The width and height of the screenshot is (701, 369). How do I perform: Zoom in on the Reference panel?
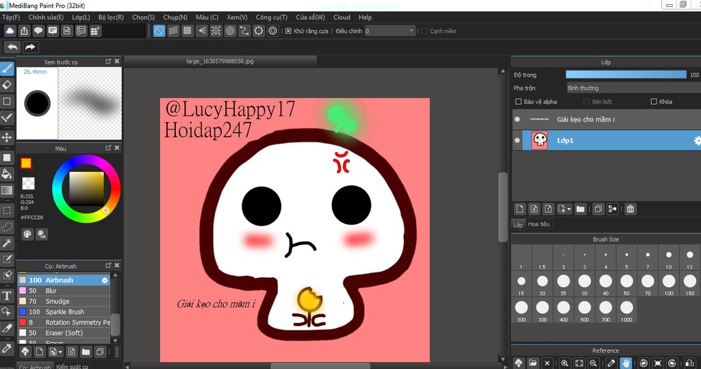(x=565, y=364)
